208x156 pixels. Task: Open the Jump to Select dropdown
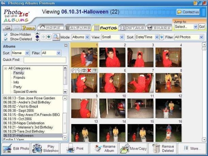(x=186, y=27)
